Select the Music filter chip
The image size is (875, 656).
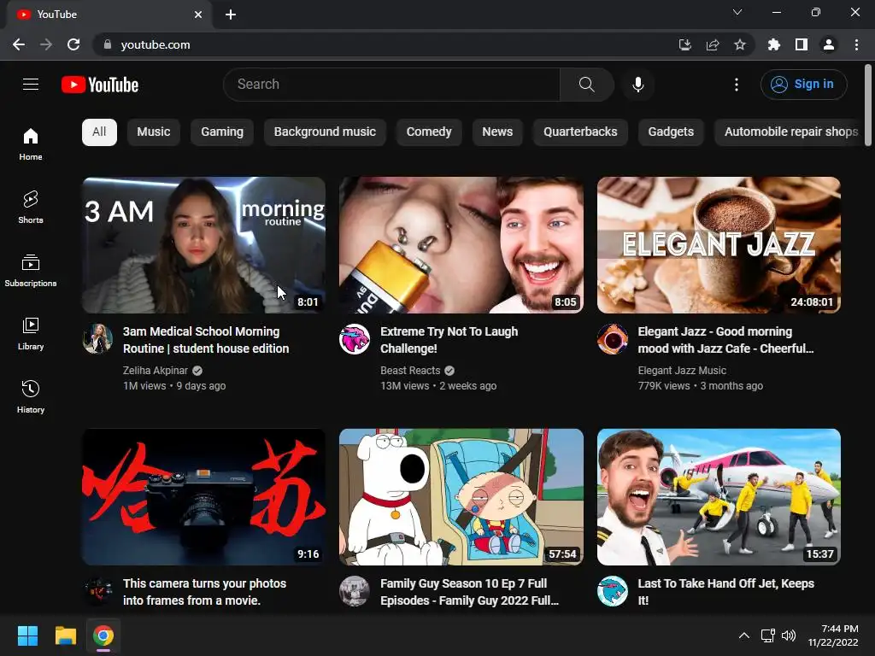[154, 132]
